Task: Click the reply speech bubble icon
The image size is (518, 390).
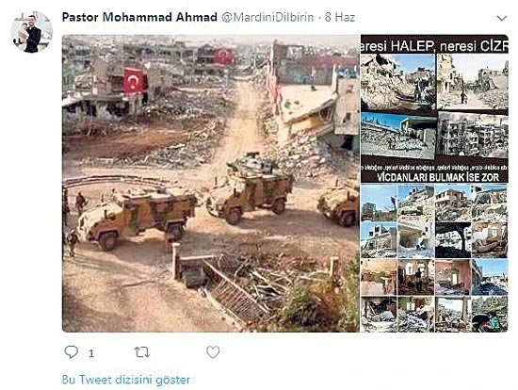Action: coord(71,351)
